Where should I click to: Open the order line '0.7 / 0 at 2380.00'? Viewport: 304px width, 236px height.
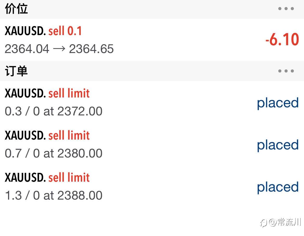54,153
